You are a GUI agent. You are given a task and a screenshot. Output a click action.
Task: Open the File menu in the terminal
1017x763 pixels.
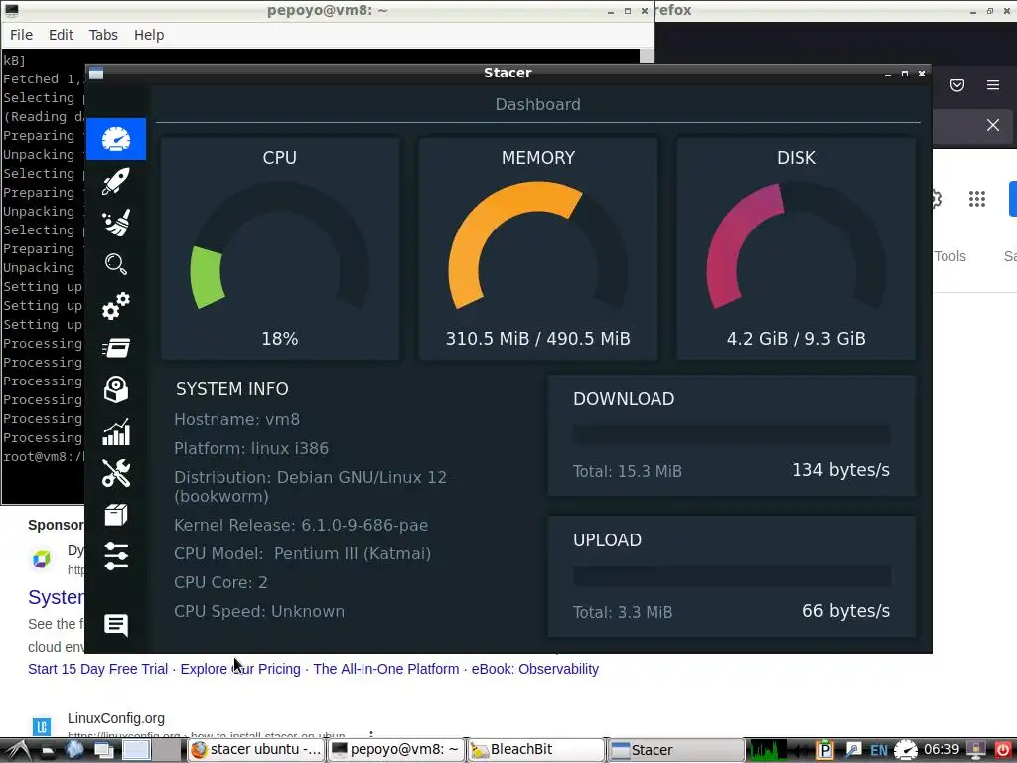tap(21, 35)
